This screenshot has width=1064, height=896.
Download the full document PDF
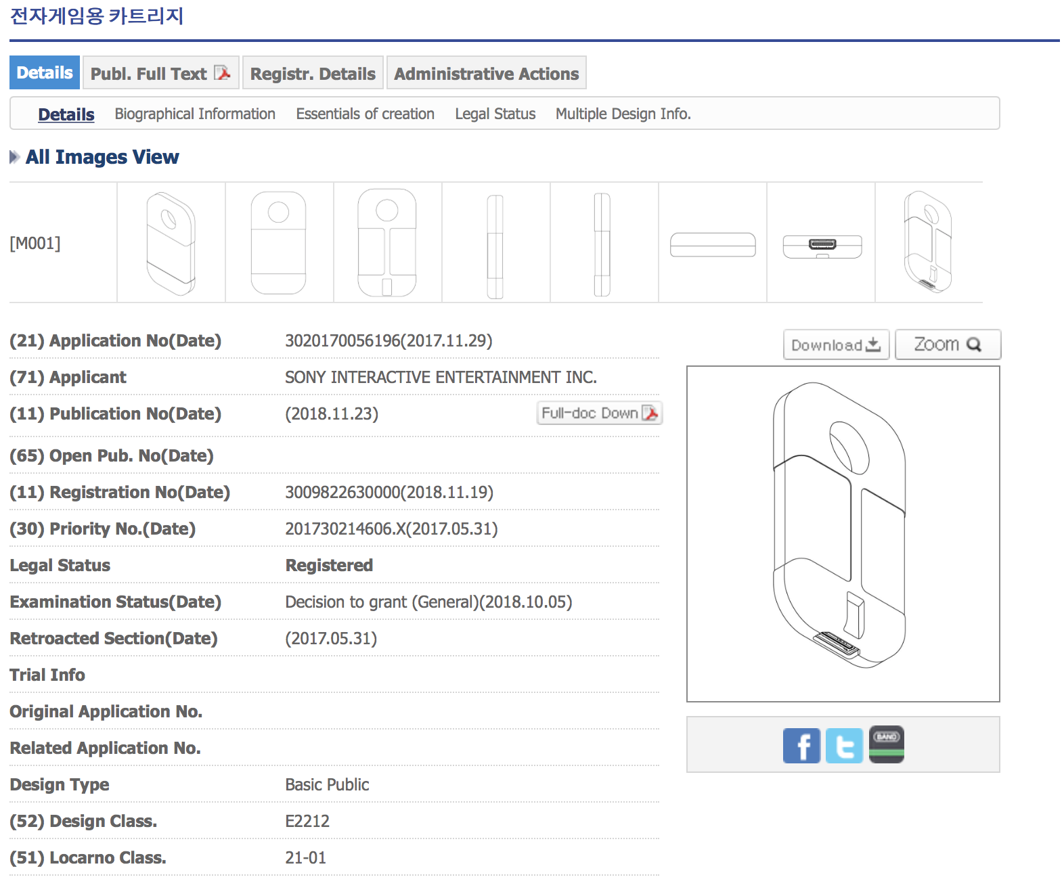pyautogui.click(x=599, y=413)
